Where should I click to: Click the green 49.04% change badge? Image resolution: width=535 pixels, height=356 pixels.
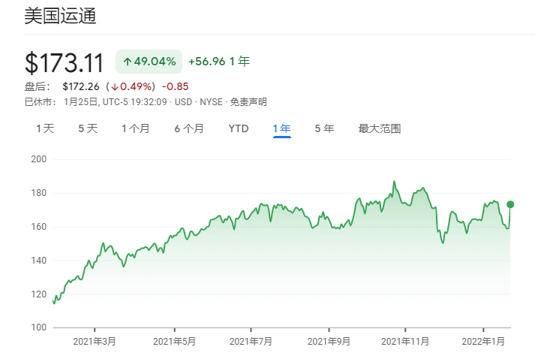tap(149, 62)
